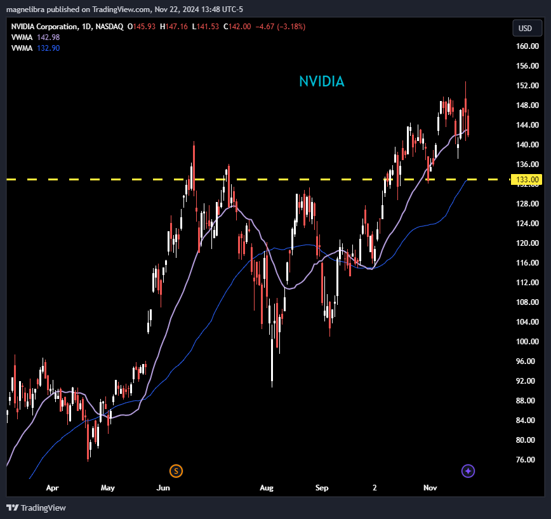This screenshot has height=519, width=551.
Task: Click the change value −4.67 (−3.18%)
Action: coord(281,27)
